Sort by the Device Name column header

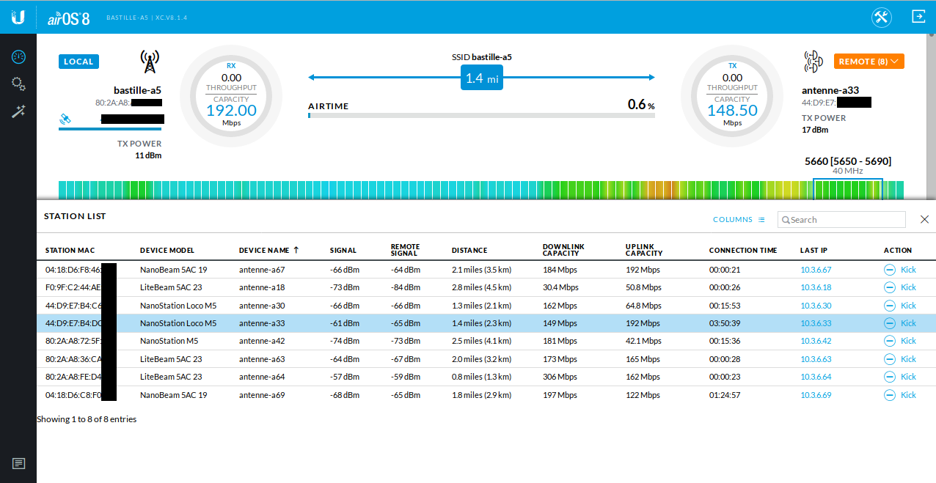[264, 251]
